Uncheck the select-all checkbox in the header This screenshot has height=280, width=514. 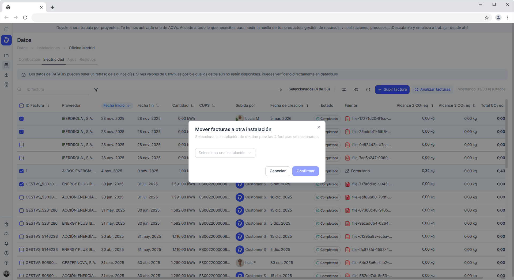21,105
